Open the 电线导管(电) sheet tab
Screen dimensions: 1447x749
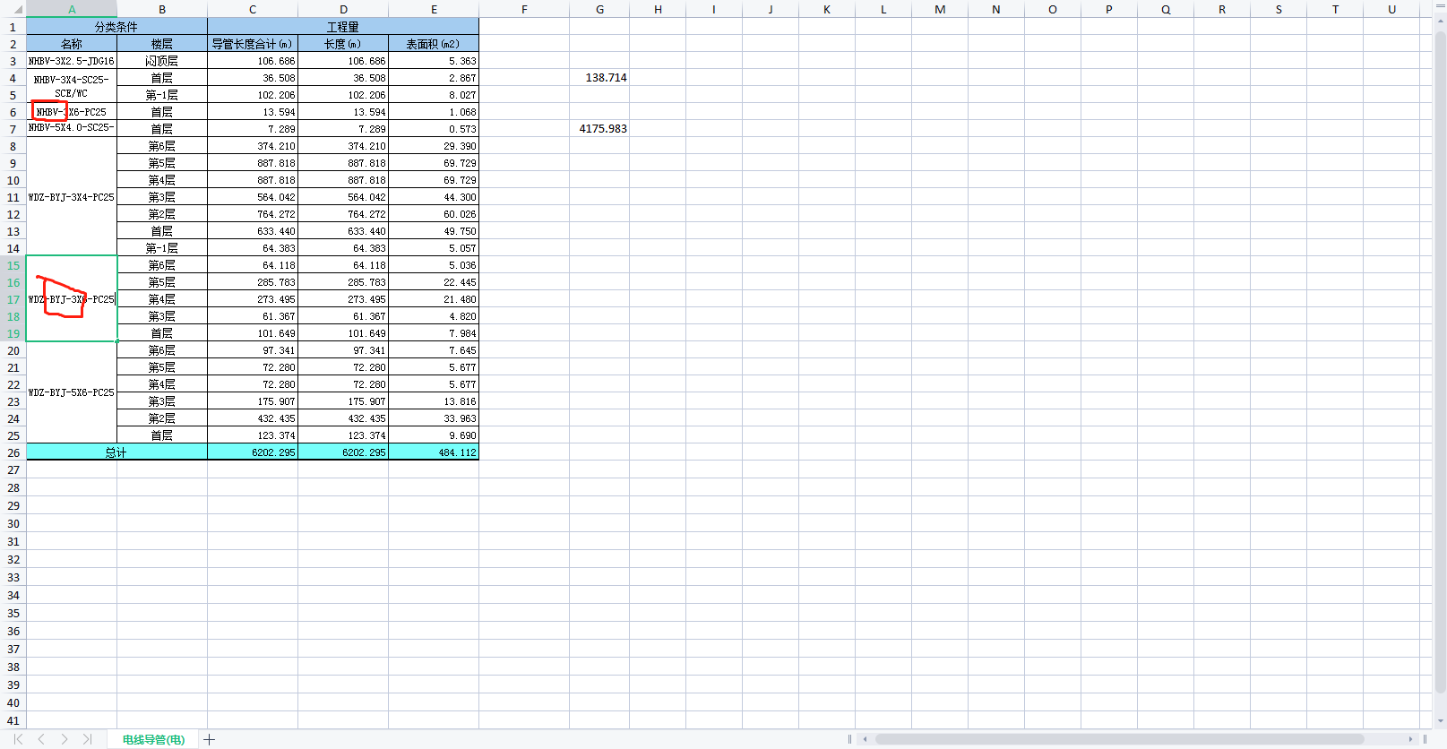click(x=154, y=739)
